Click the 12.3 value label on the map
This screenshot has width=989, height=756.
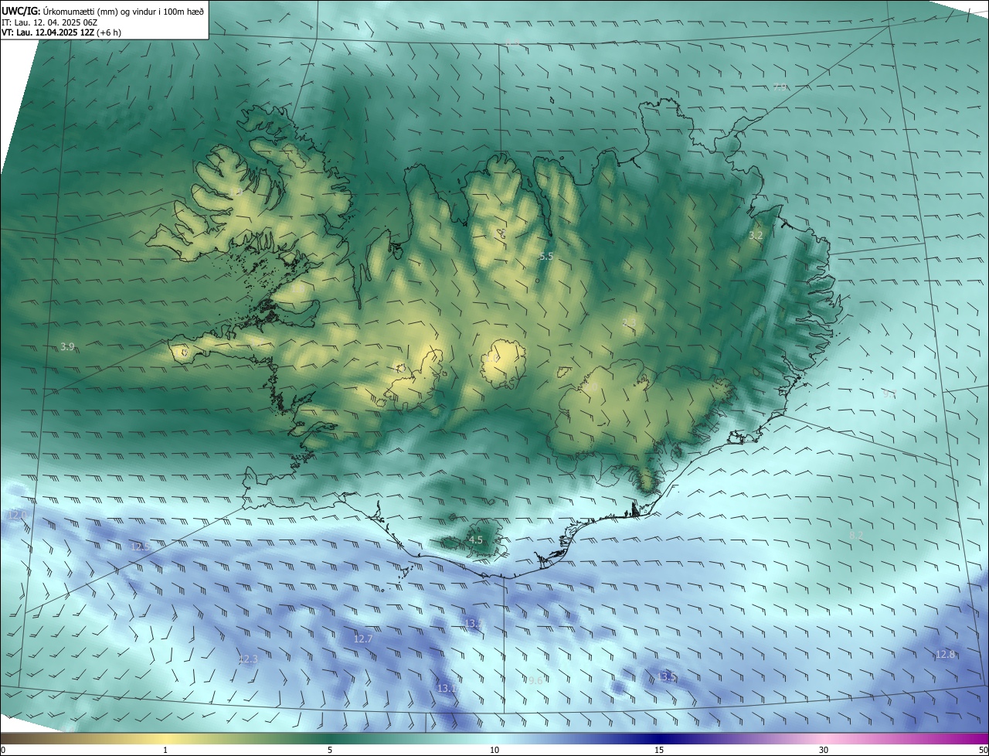coord(247,659)
